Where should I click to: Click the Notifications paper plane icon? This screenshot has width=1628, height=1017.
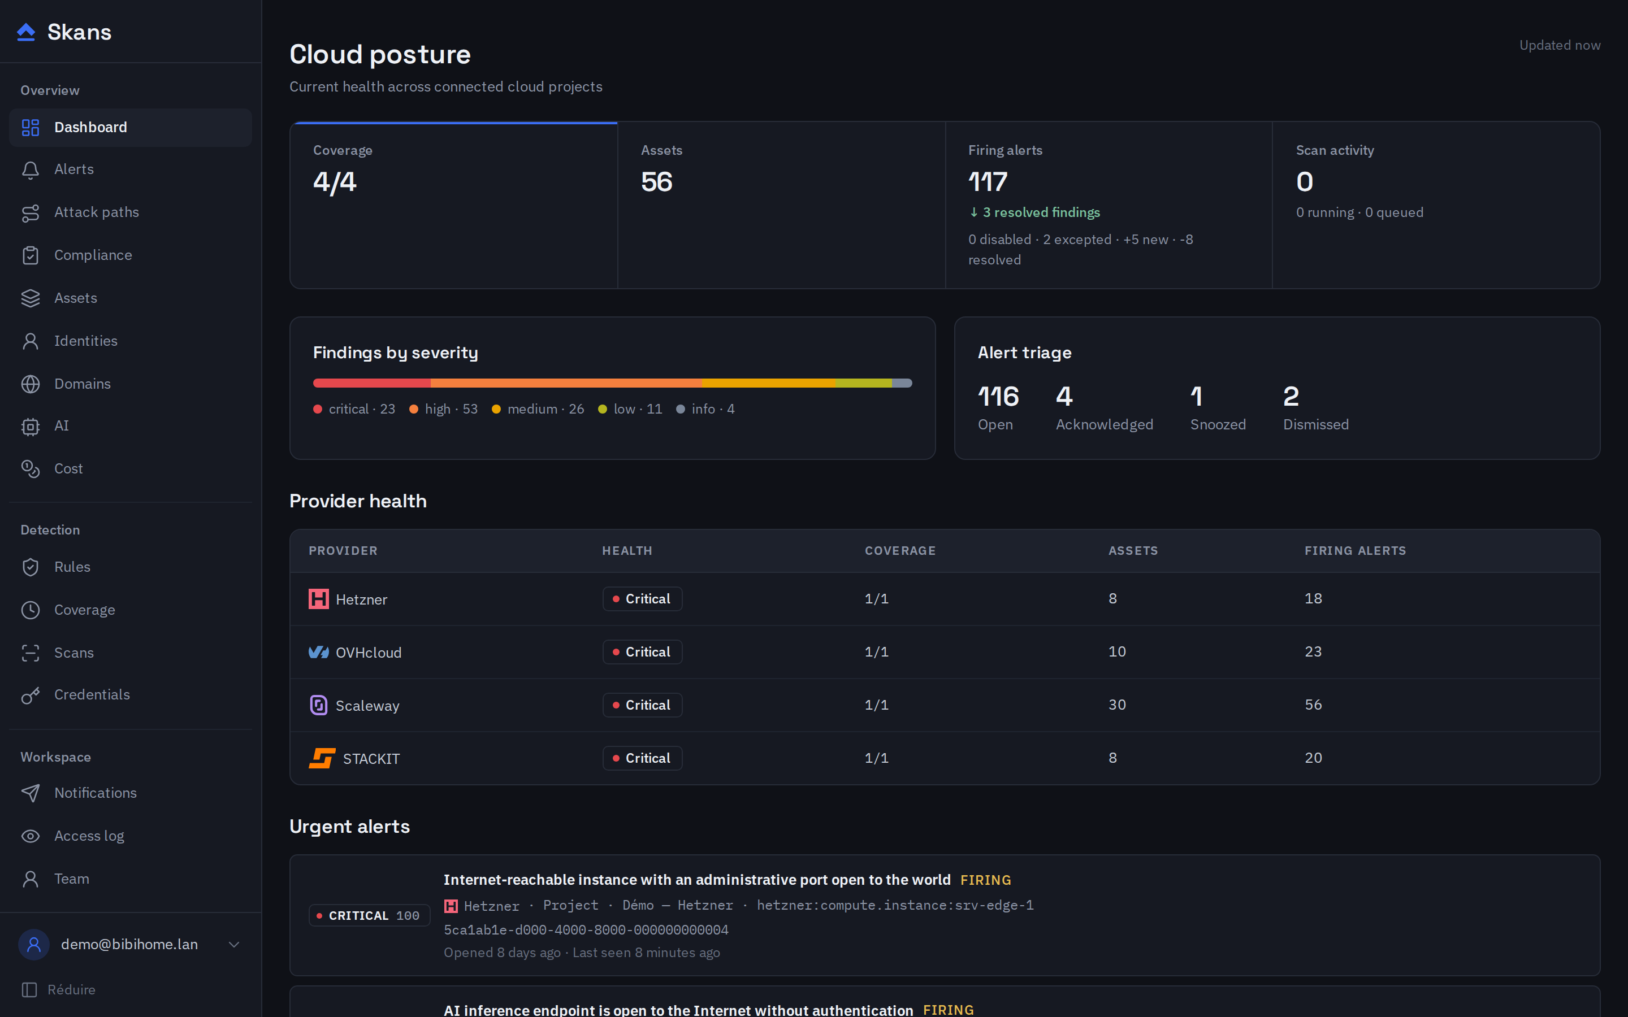tap(31, 793)
